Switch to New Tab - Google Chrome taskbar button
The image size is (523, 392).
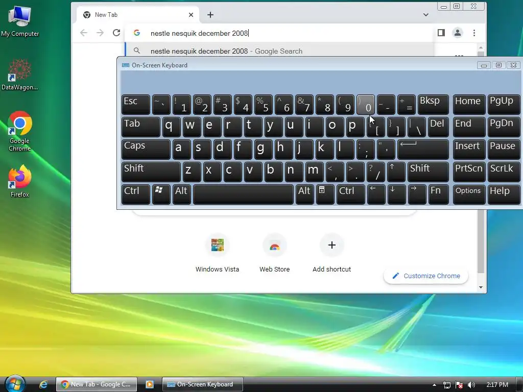pyautogui.click(x=97, y=384)
